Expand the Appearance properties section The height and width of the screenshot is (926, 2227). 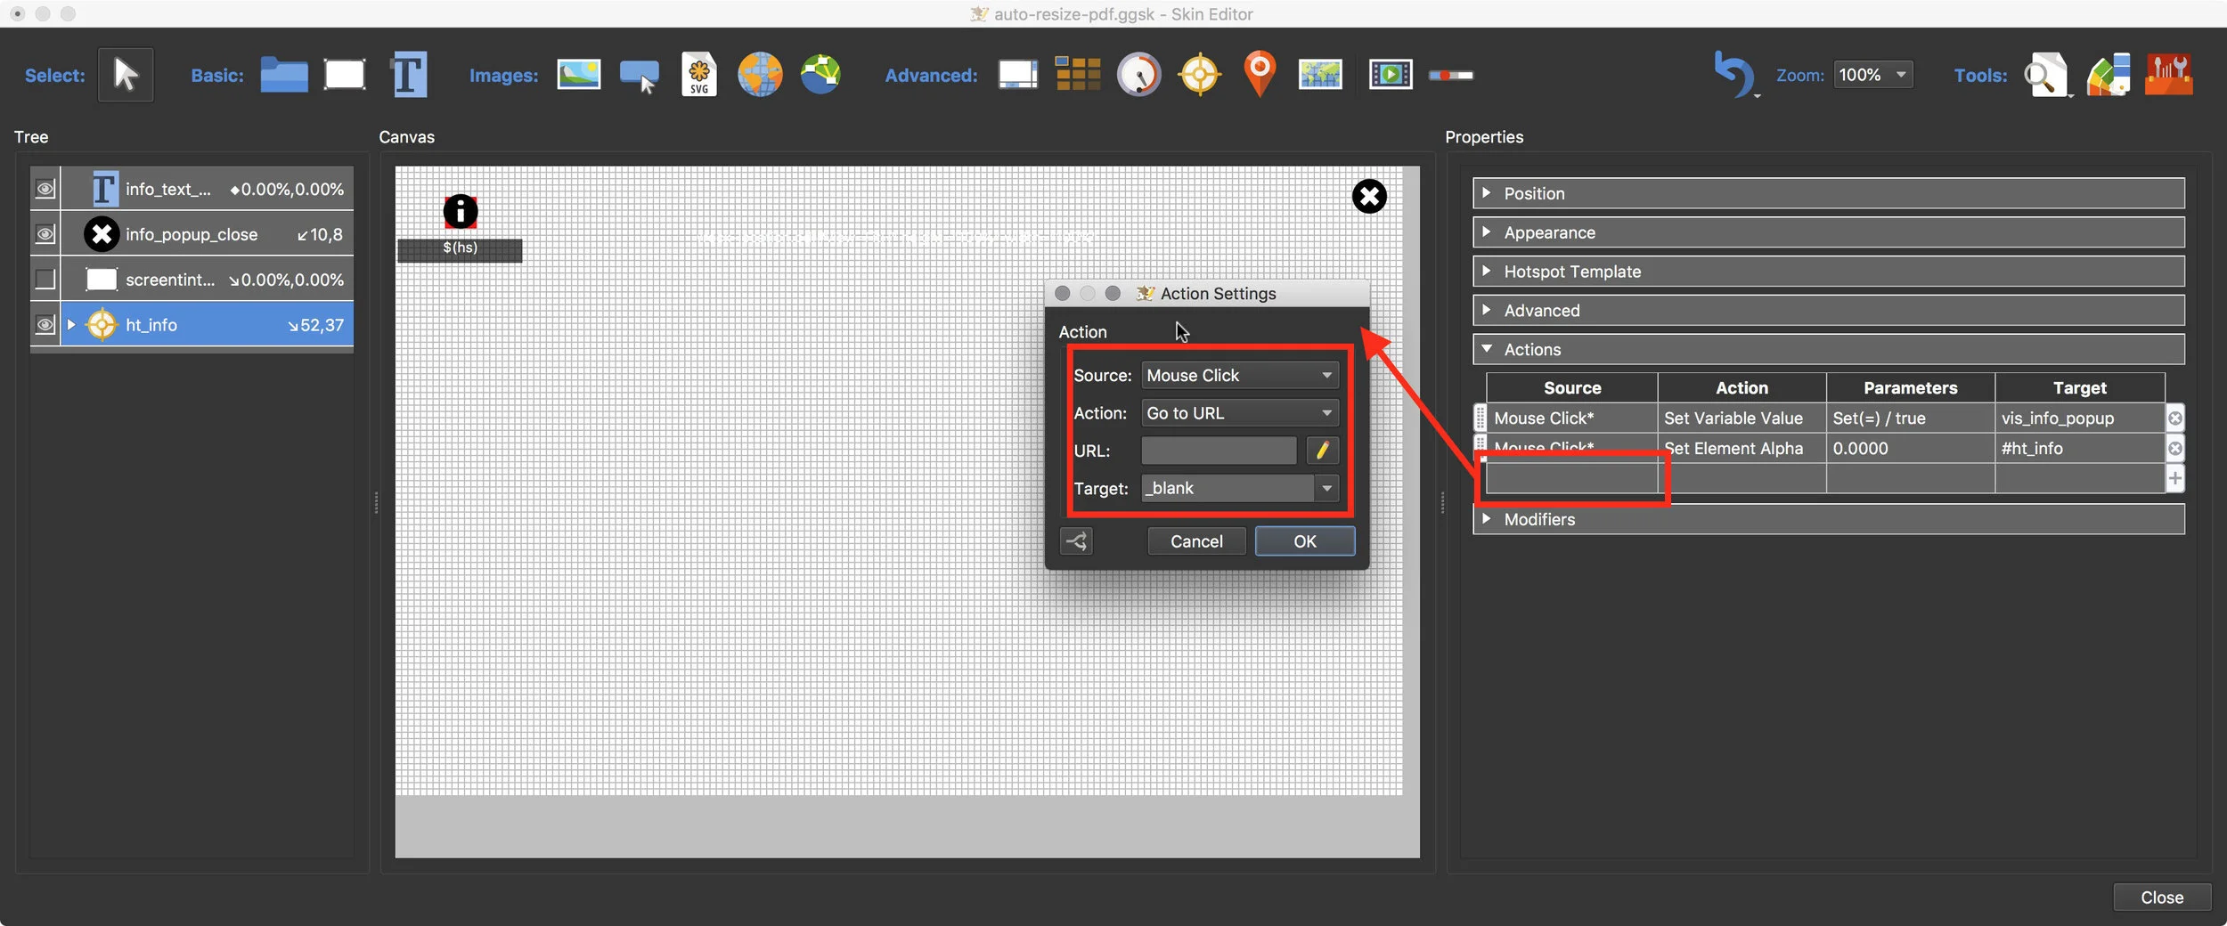tap(1829, 232)
